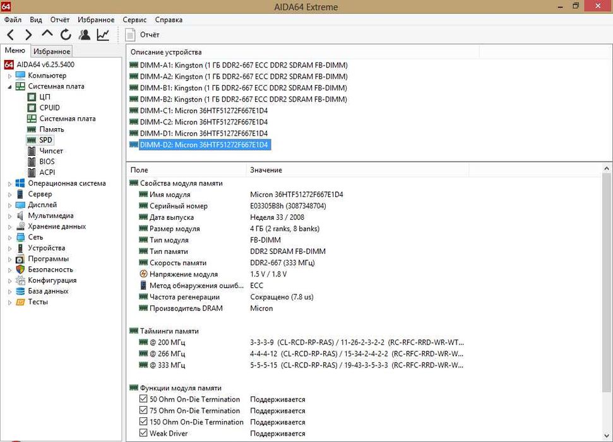This screenshot has height=442, width=613.
Task: Toggle 75 Ohm On-Die Termination checkbox
Action: click(x=143, y=410)
